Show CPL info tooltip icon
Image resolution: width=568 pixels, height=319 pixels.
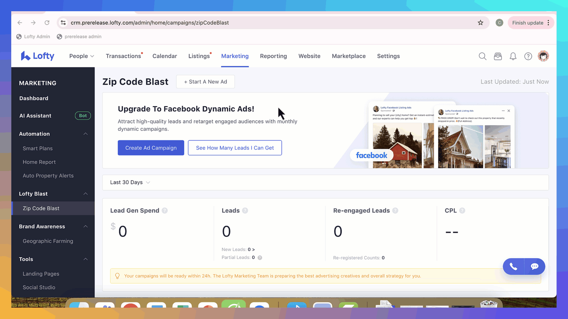(462, 211)
